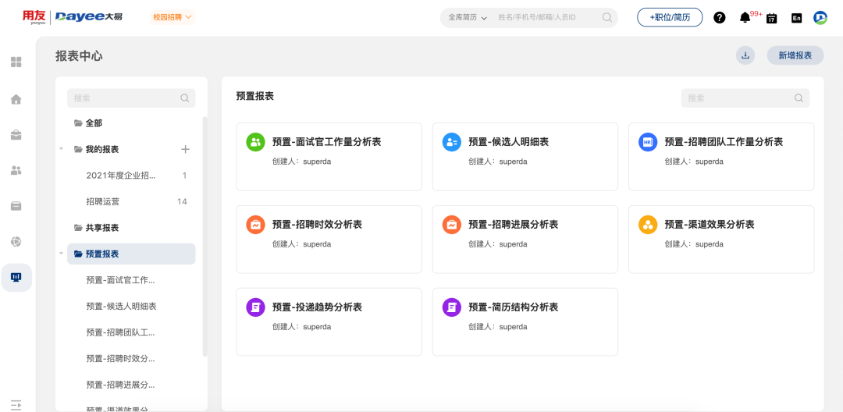Click the preset reports 搜索 input field
This screenshot has height=412, width=843.
tap(745, 98)
